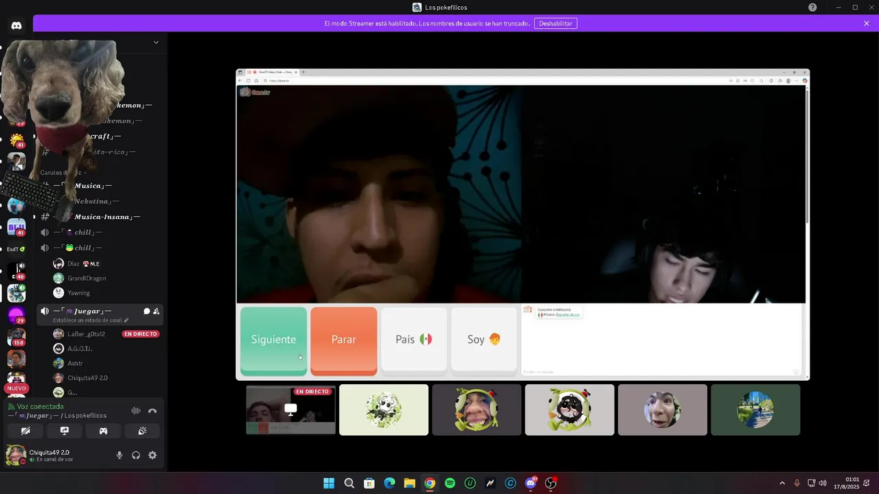The width and height of the screenshot is (879, 494).
Task: Open Chiquita49 2.0 user profile avatar
Action: click(x=15, y=455)
